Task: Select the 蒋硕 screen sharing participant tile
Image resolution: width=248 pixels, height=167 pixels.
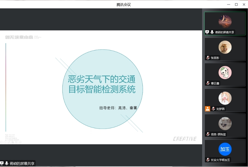Action: point(225,23)
